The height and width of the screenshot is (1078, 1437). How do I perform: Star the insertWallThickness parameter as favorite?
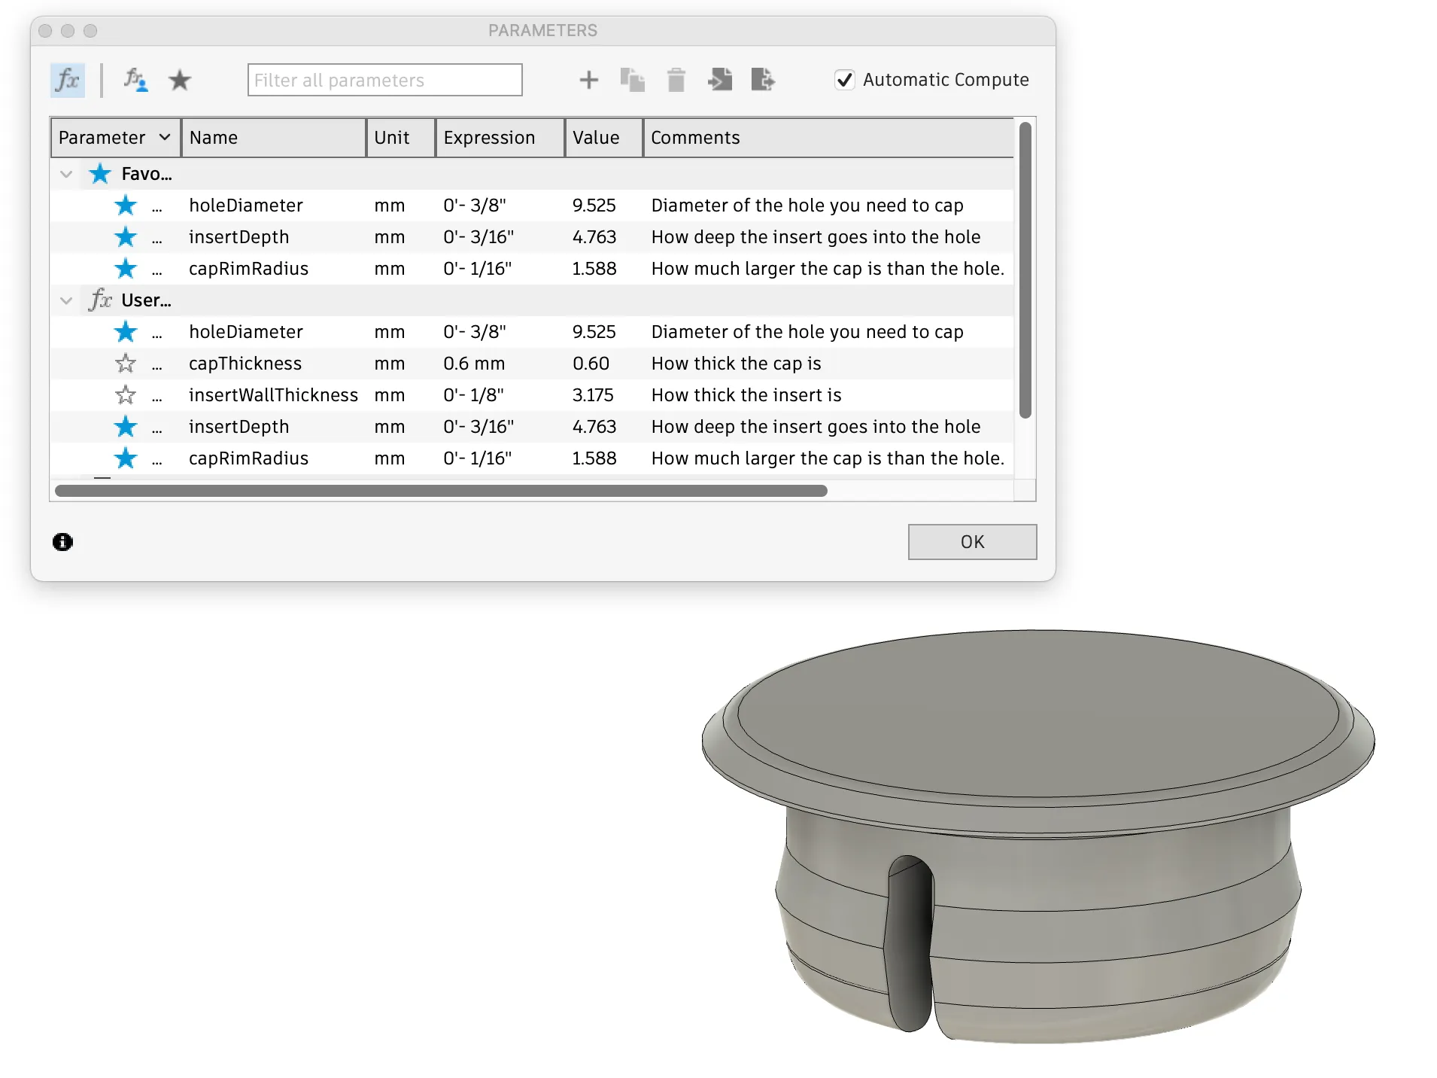pos(126,395)
